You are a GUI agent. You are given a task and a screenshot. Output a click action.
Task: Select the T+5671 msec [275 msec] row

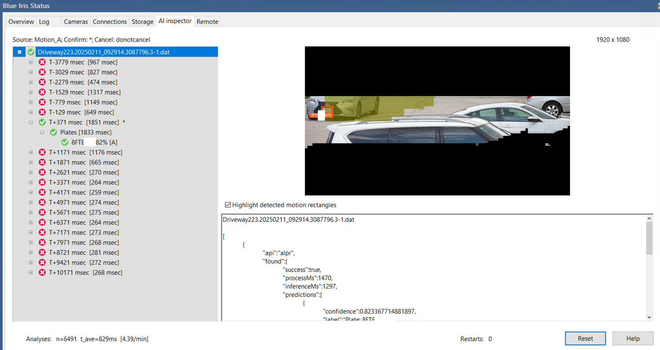point(84,213)
